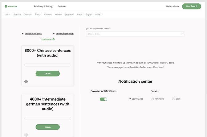Uncheck the Reminders email checkbox
207x137 pixels.
click(152, 99)
